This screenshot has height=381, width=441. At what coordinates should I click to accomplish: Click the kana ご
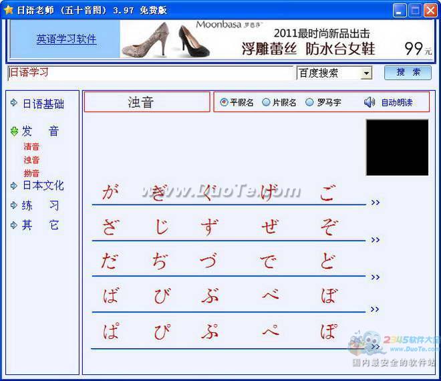click(327, 193)
